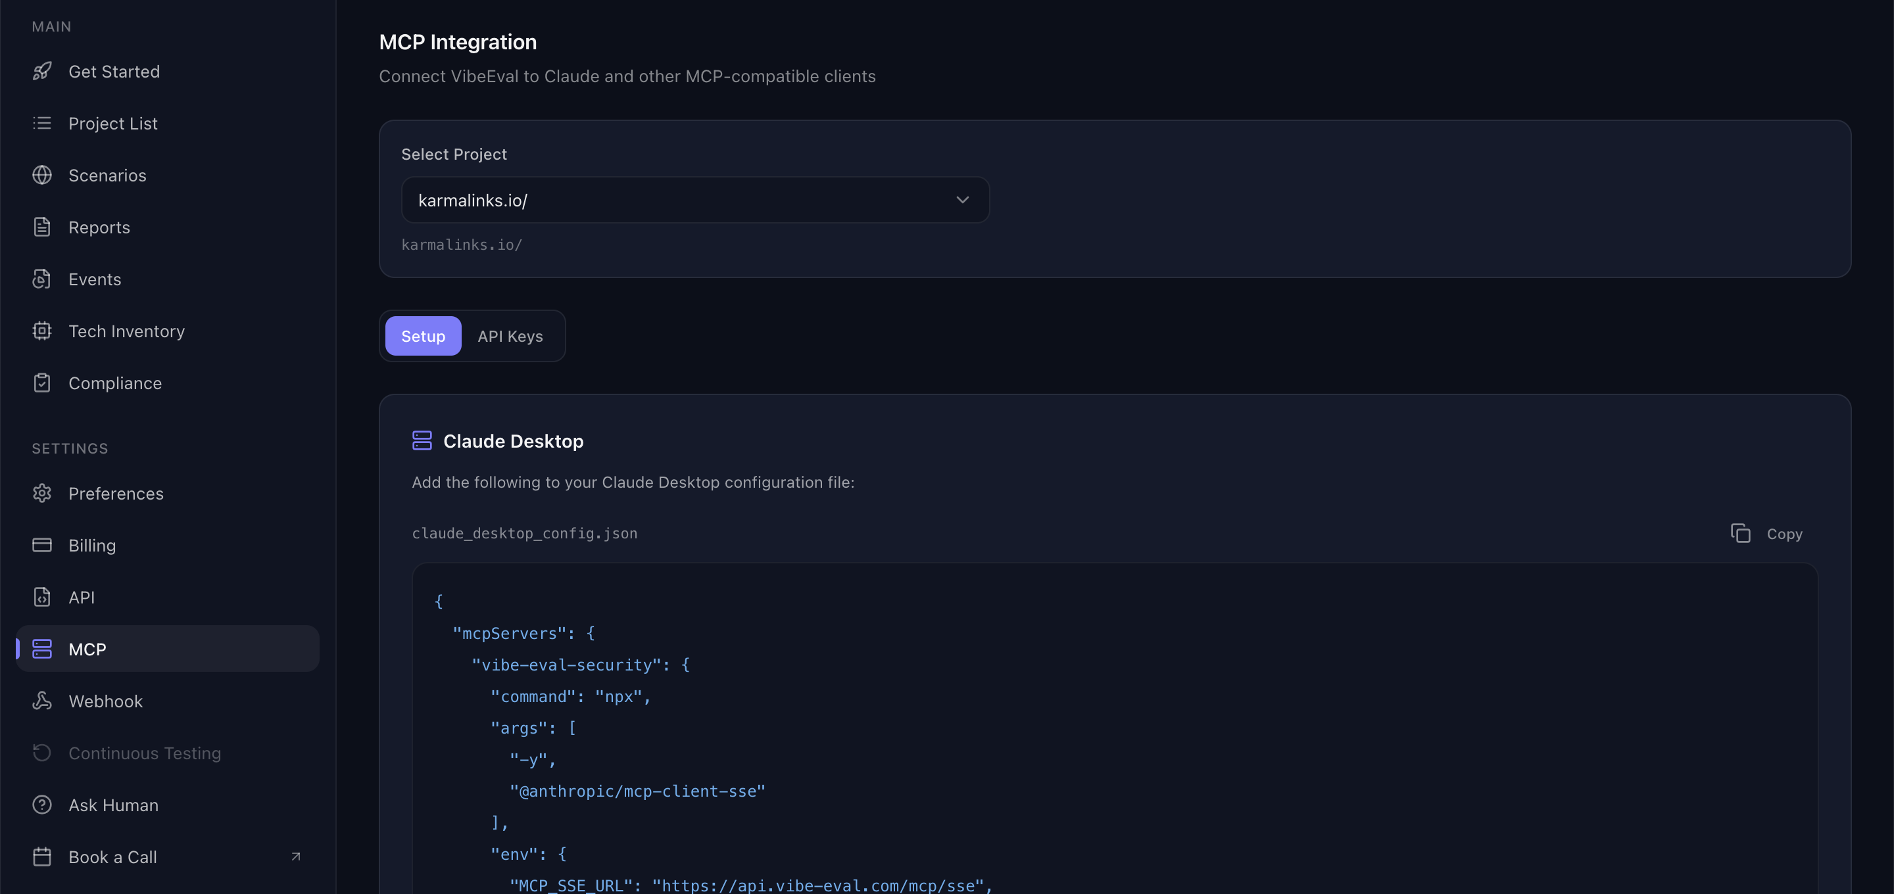Image resolution: width=1894 pixels, height=894 pixels.
Task: Select the Setup tab
Action: coord(423,336)
